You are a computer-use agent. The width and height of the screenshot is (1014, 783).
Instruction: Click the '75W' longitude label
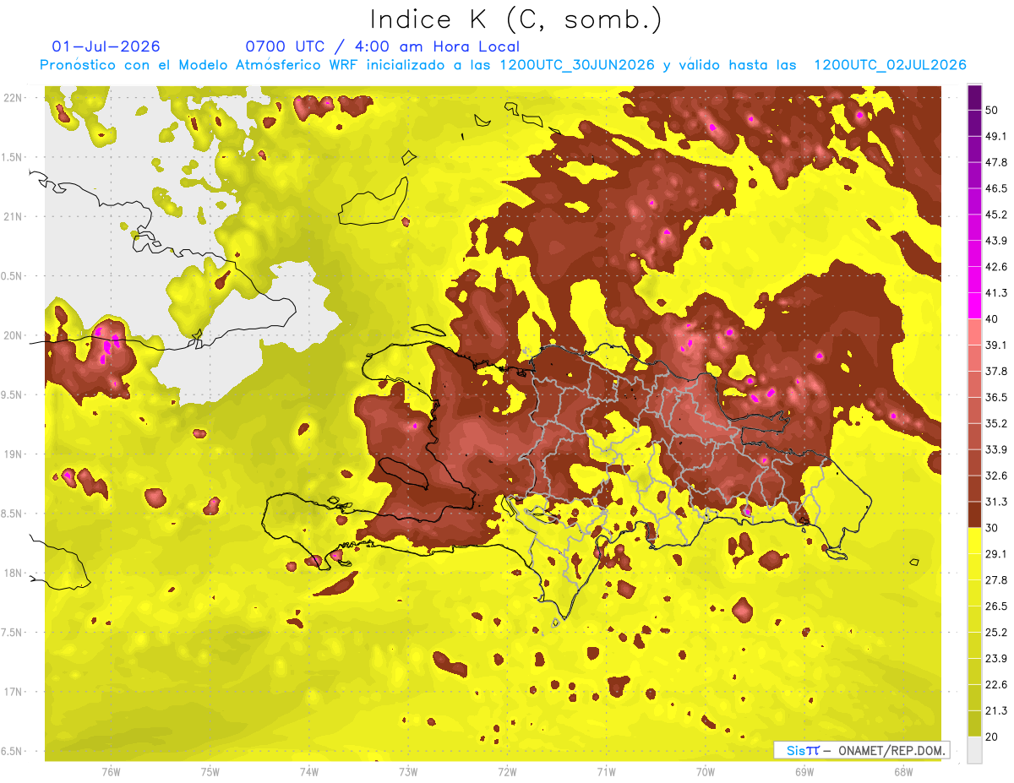[x=210, y=772]
